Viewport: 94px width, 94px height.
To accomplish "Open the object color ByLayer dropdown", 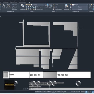I will [x=88, y=5].
